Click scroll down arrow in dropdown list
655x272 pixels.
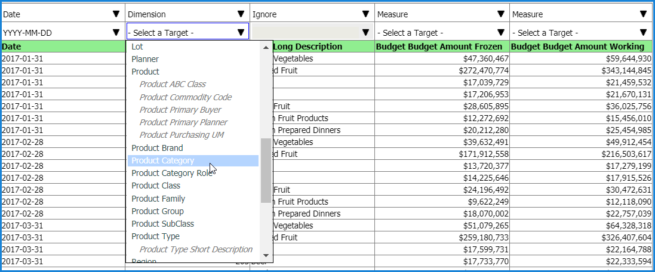[266, 255]
